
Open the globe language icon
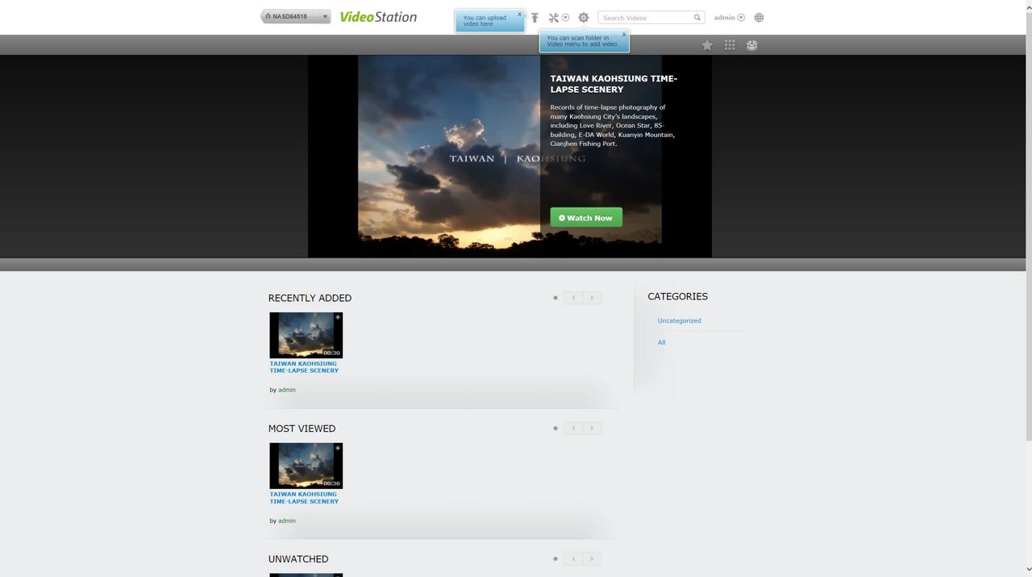[759, 18]
